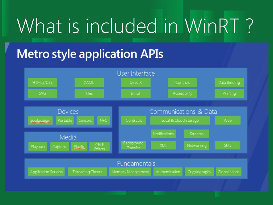Click the Sensors box
Image resolution: width=273 pixels, height=205 pixels.
pos(85,120)
